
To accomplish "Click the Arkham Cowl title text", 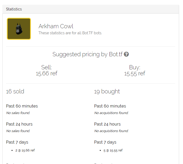I will 56,26.
